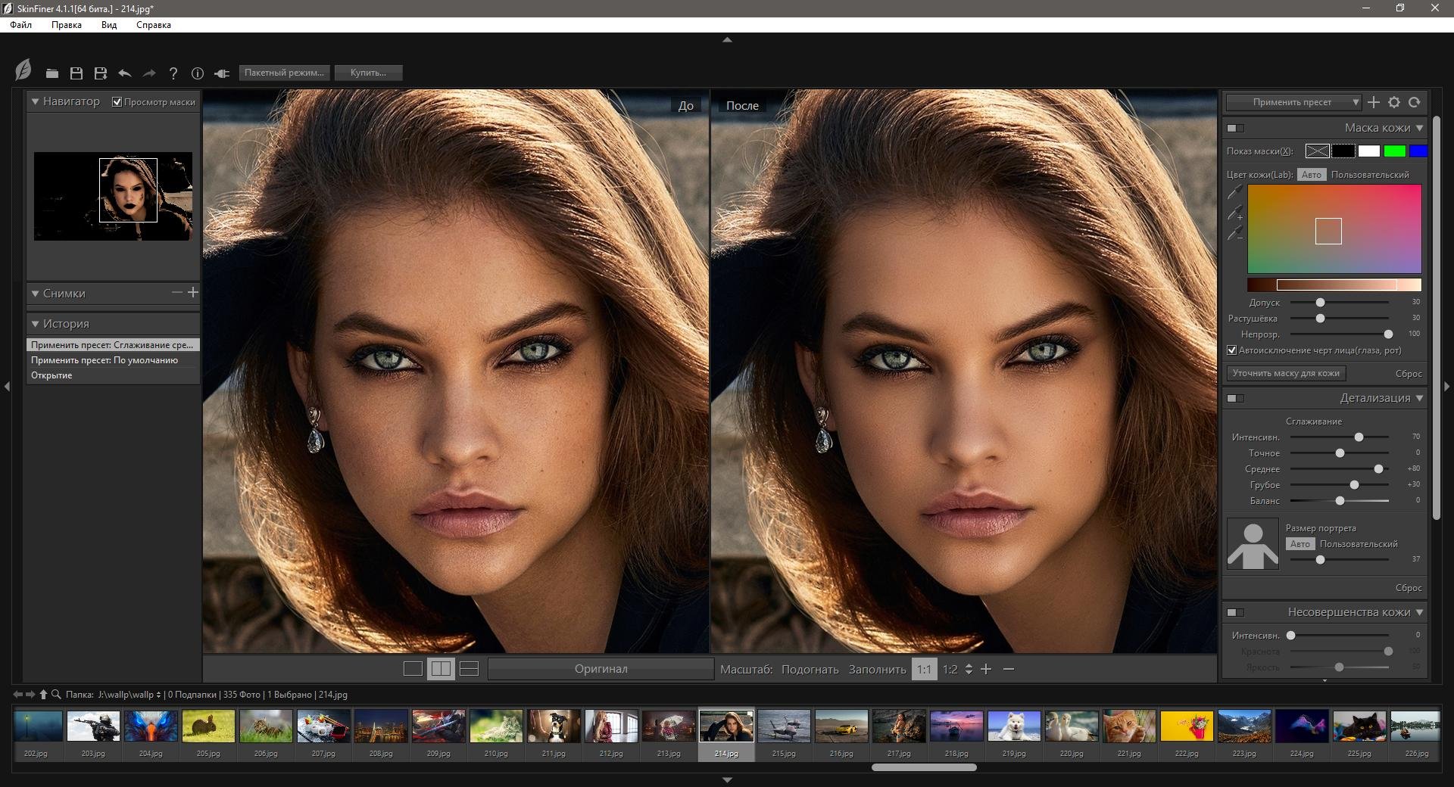Switch to side-by-side split view layout
This screenshot has width=1454, height=787.
pos(441,669)
